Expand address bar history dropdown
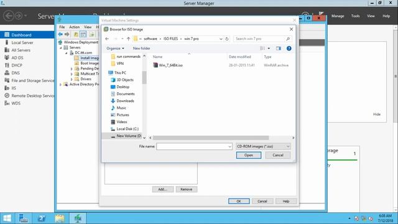398x224 pixels. 221,39
